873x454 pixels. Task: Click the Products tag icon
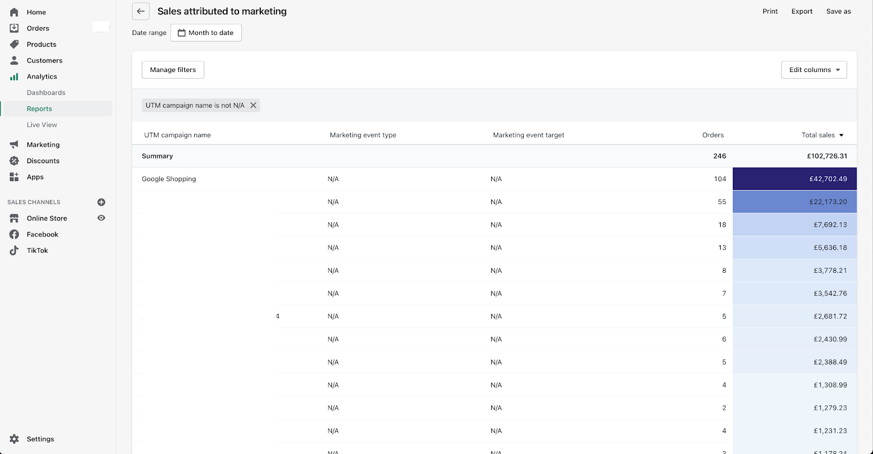point(14,44)
